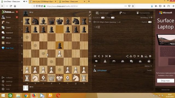Open the Admin dropdown
Image resolution: width=175 pixels, height=98 pixels.
coord(148,66)
